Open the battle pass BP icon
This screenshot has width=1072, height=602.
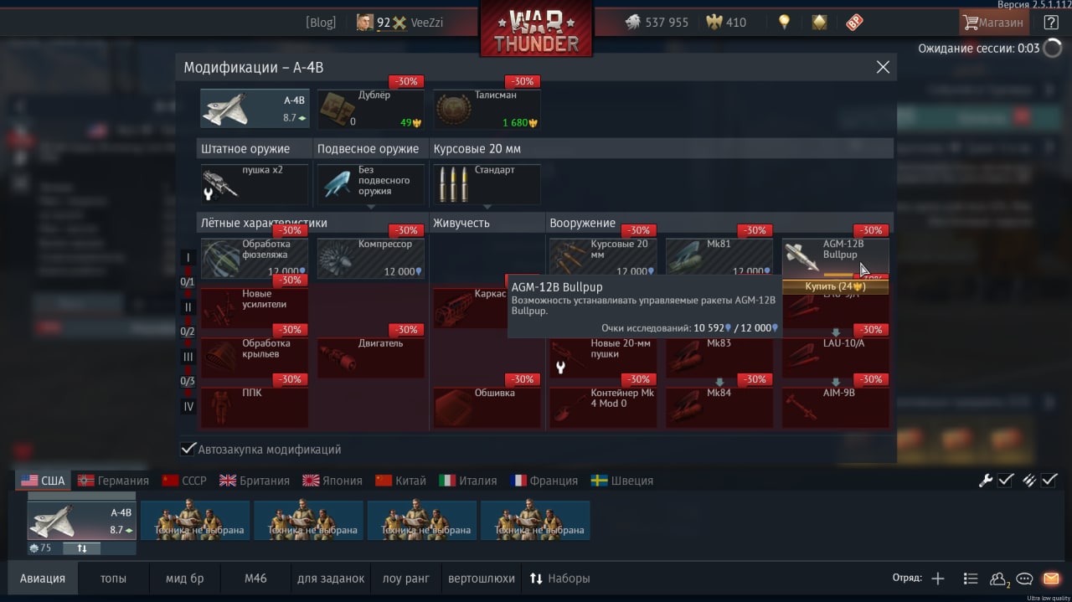(x=854, y=23)
